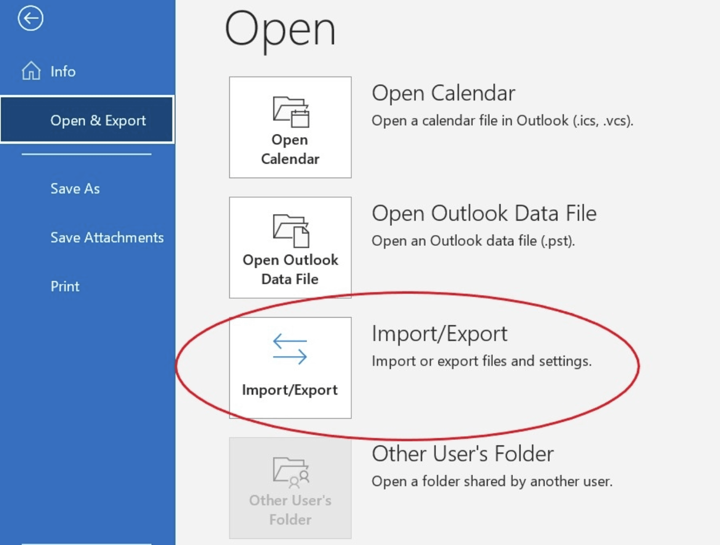The width and height of the screenshot is (720, 545).
Task: Click the back arrow icon
Action: [30, 18]
